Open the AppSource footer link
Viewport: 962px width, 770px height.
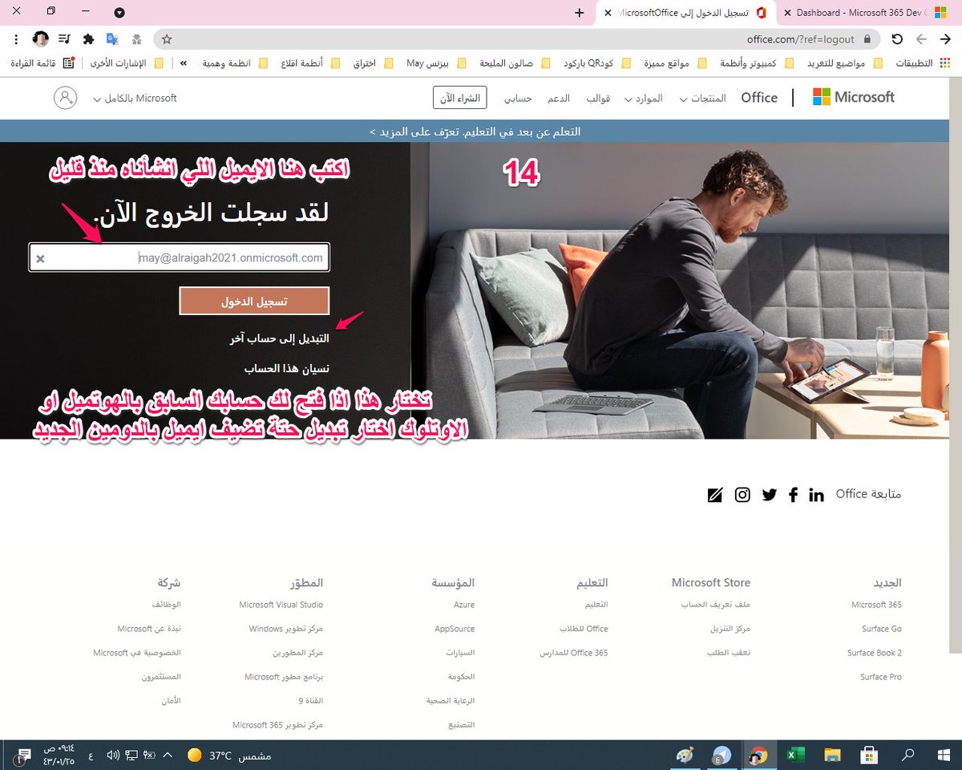pyautogui.click(x=455, y=629)
